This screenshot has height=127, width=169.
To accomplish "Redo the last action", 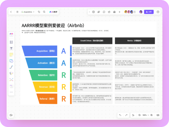I will point(126,115).
